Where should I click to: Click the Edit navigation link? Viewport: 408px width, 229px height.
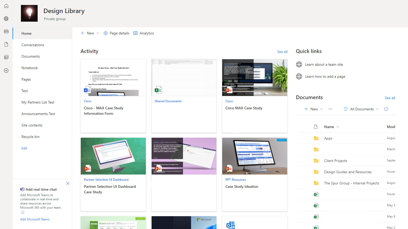(24, 148)
